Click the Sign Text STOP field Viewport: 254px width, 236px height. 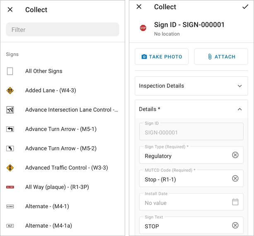(x=191, y=225)
